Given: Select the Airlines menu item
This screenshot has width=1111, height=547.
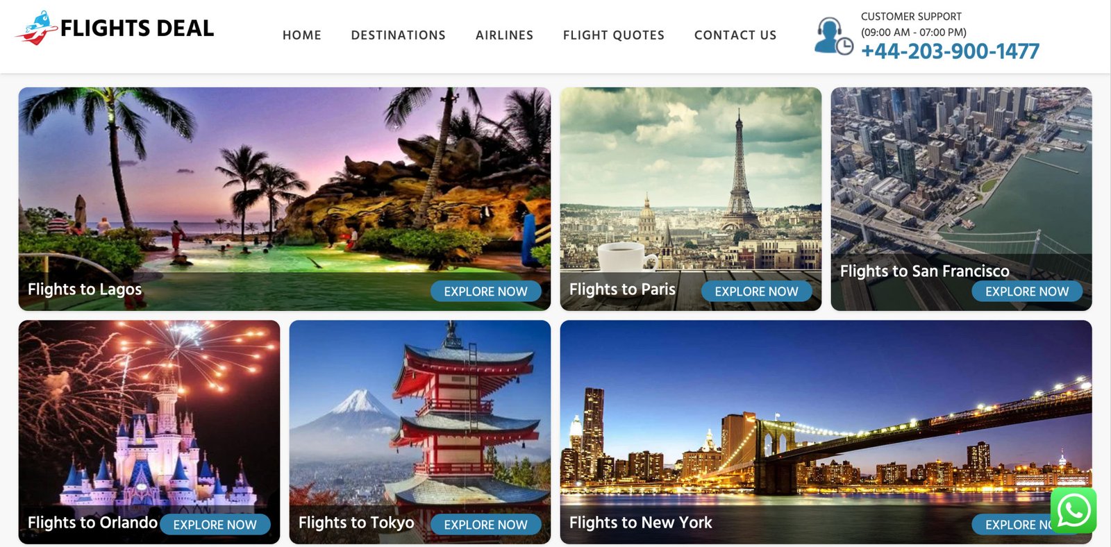Looking at the screenshot, I should 505,35.
